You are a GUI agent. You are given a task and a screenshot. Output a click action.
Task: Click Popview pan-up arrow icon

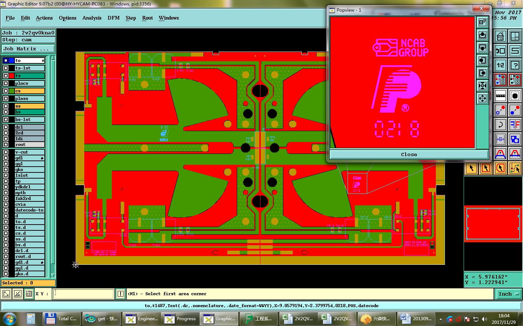(x=482, y=35)
